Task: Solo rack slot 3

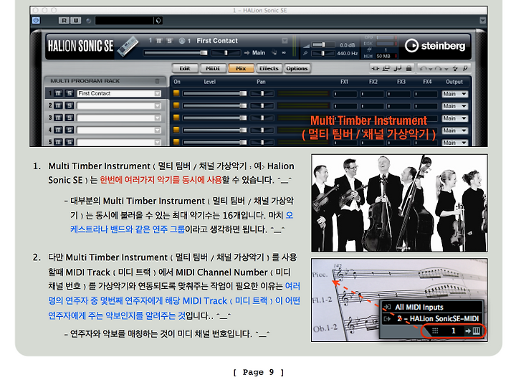Action: click(69, 118)
